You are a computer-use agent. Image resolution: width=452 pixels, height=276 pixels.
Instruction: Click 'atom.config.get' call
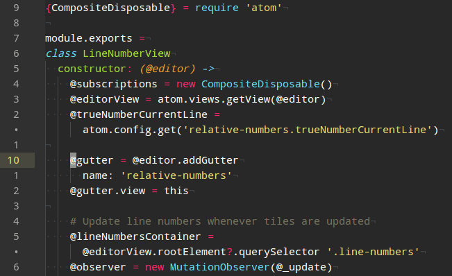pyautogui.click(x=129, y=130)
